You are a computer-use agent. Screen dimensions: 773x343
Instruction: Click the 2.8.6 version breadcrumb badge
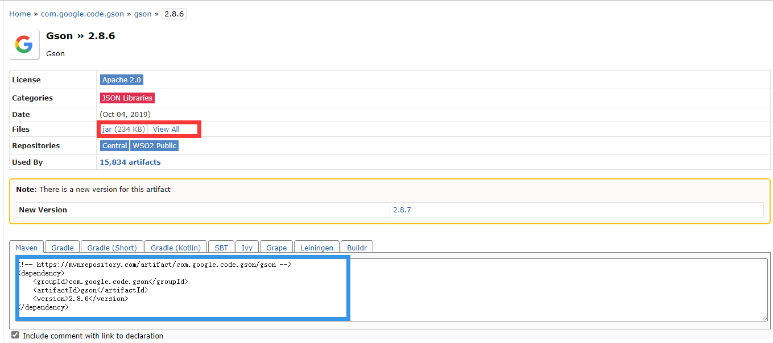coord(174,14)
